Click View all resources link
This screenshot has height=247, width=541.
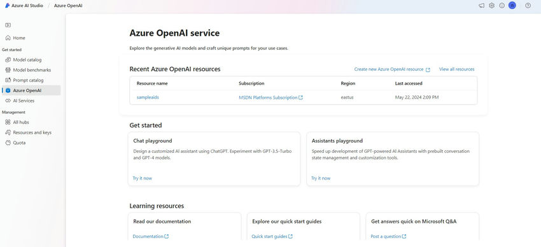pos(457,69)
